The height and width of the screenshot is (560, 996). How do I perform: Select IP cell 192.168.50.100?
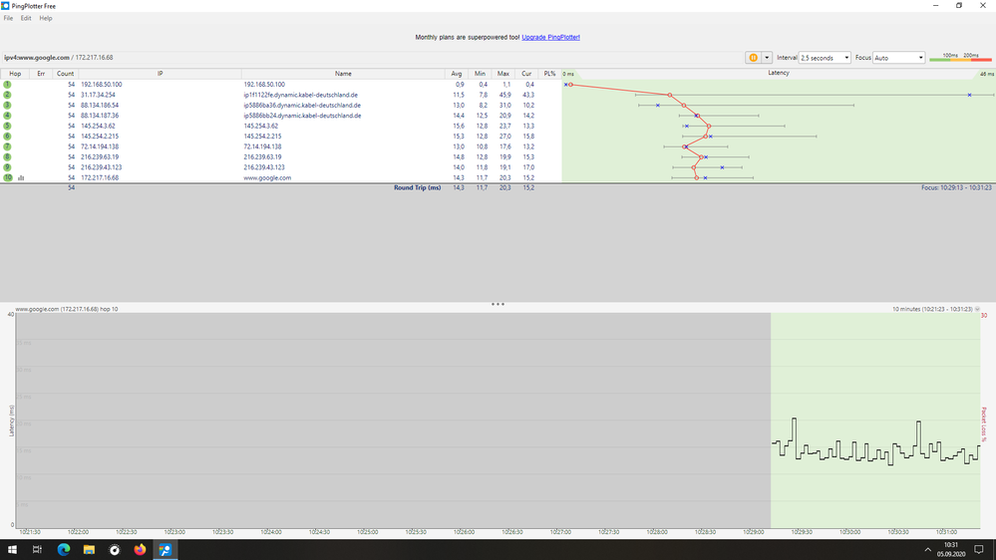pyautogui.click(x=101, y=85)
